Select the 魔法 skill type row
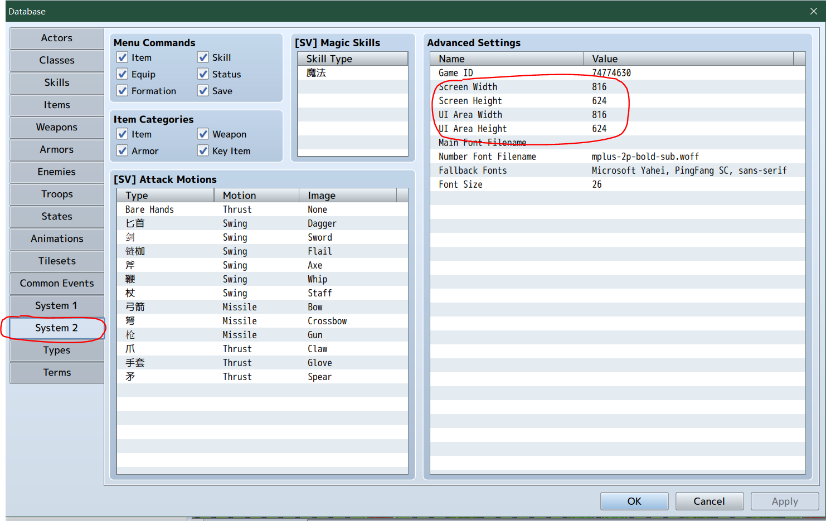 (x=353, y=73)
